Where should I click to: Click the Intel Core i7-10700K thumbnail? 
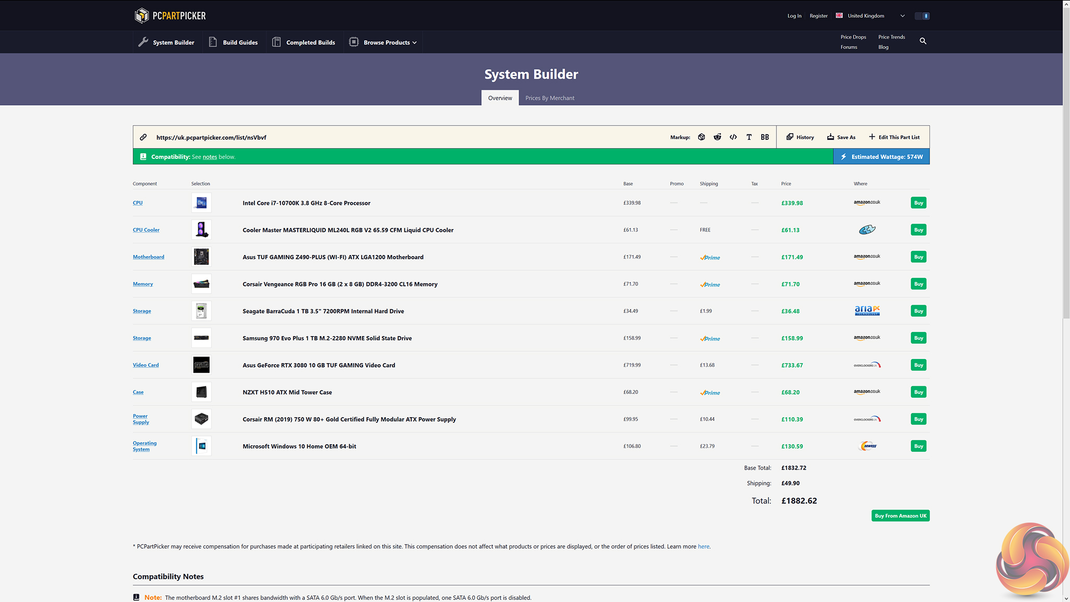click(x=201, y=203)
